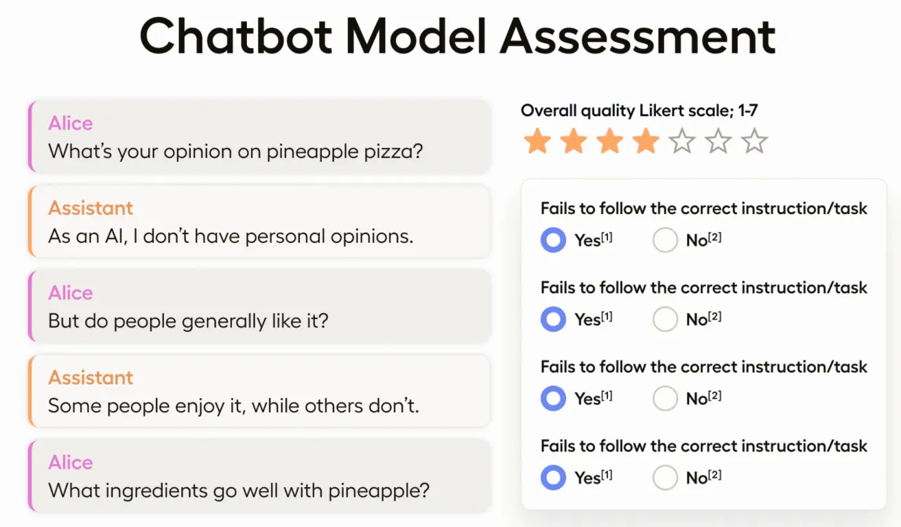Select Assistant's 'I don't have personal opinions' reply
The height and width of the screenshot is (527, 901).
(259, 222)
